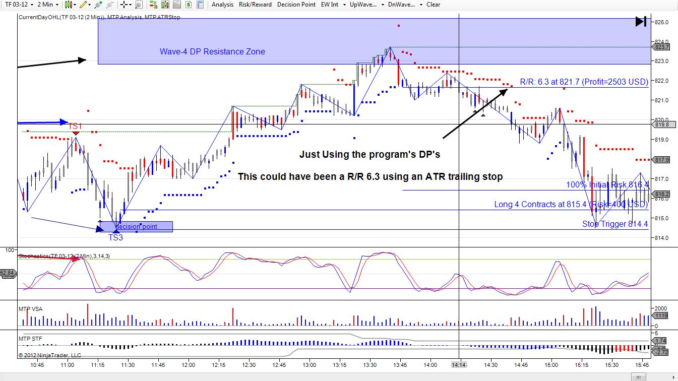Click the MTP STF panel label
This screenshot has width=678, height=381.
click(x=30, y=339)
